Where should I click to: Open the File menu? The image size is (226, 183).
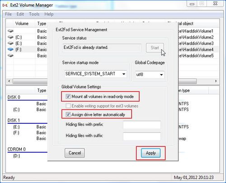tap(8, 14)
